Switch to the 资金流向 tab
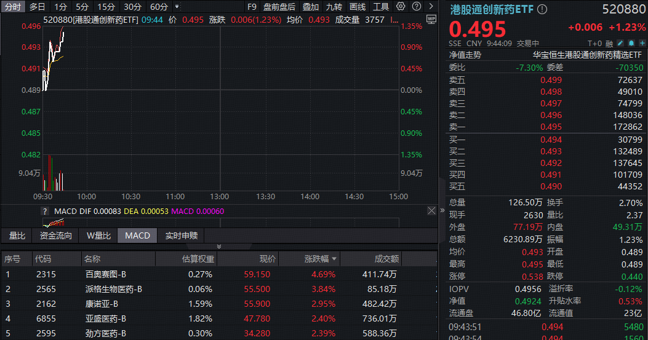The image size is (648, 340). click(x=56, y=235)
